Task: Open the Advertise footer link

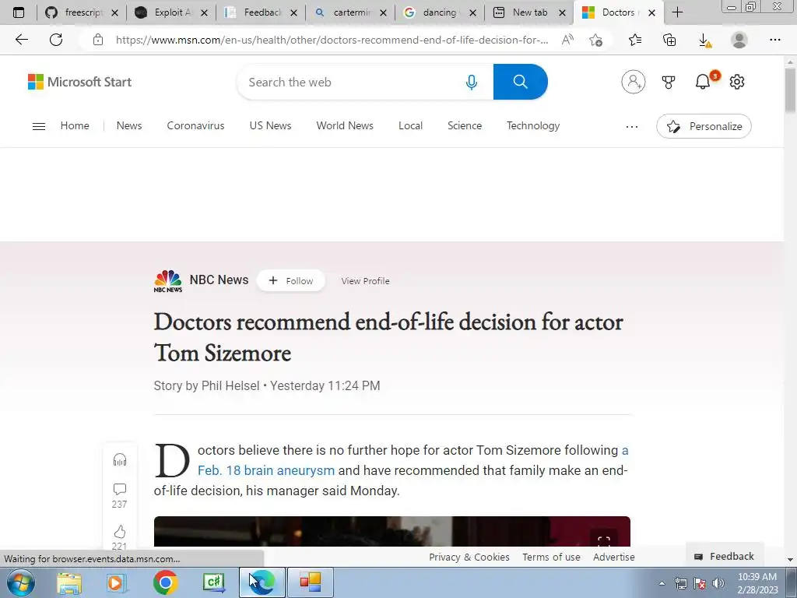Action: [x=613, y=557]
